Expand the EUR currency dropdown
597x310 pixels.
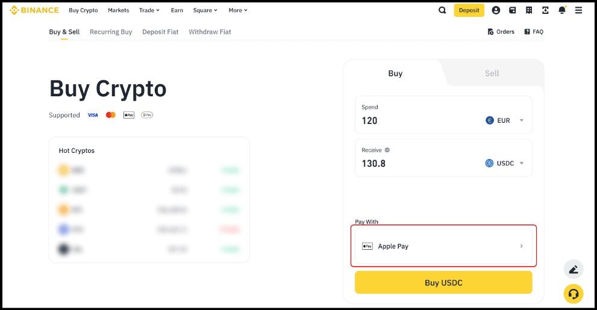click(x=505, y=120)
